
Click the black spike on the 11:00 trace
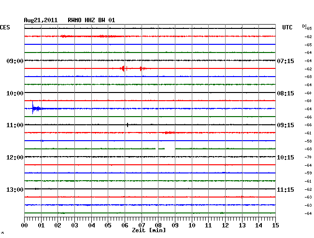point(128,125)
